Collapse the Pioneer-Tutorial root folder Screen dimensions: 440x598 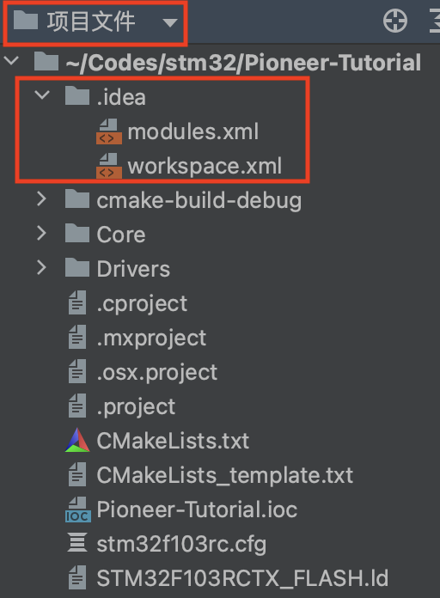point(11,60)
